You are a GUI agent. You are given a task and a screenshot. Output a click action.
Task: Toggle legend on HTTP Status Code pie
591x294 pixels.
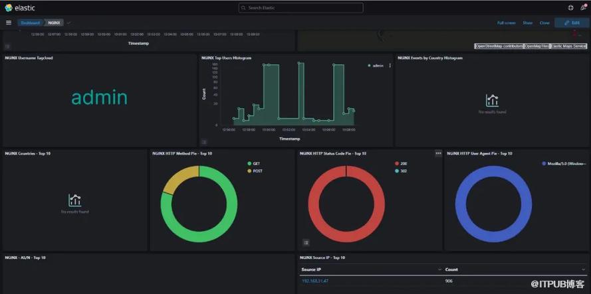[x=306, y=243]
